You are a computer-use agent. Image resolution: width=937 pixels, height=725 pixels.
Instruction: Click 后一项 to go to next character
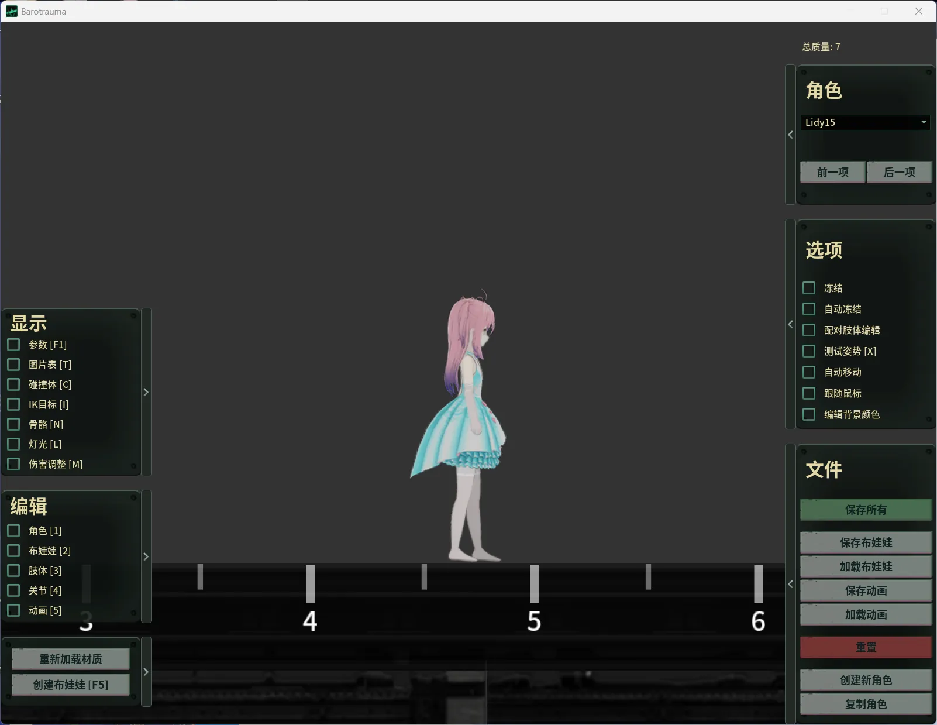(x=899, y=172)
